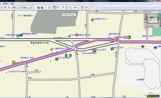Select the Selection arrow tool
The height and width of the screenshot is (98, 161).
[x=70, y=7]
